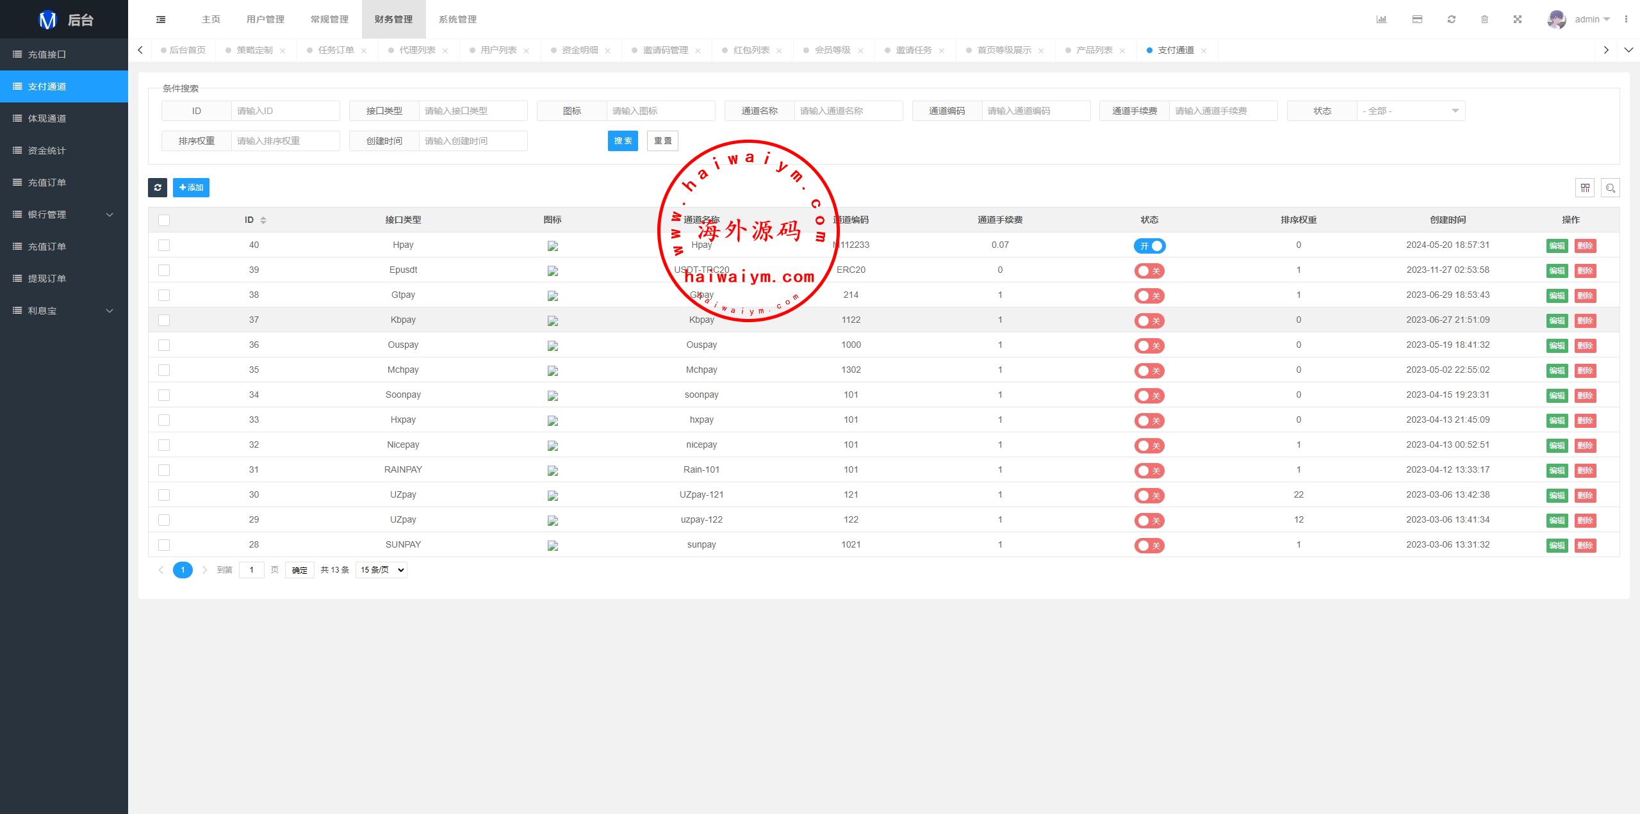Select all rows with header checkbox

point(164,220)
